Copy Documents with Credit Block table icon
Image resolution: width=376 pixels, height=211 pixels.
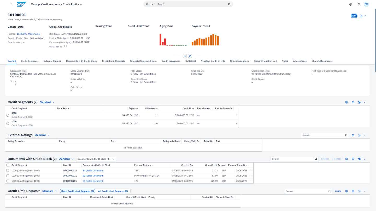(x=346, y=159)
